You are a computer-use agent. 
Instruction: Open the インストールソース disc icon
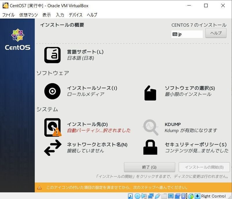52,91
